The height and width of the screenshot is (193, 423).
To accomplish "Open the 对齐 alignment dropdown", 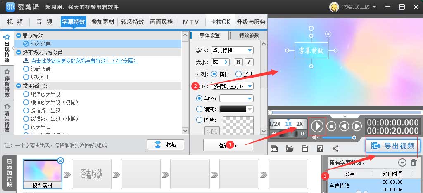I will click(x=232, y=86).
